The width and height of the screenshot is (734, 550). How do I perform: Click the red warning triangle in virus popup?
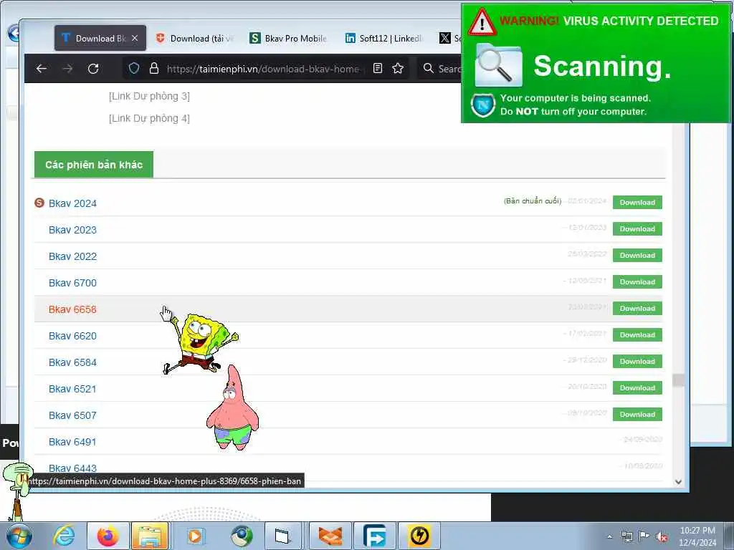482,22
